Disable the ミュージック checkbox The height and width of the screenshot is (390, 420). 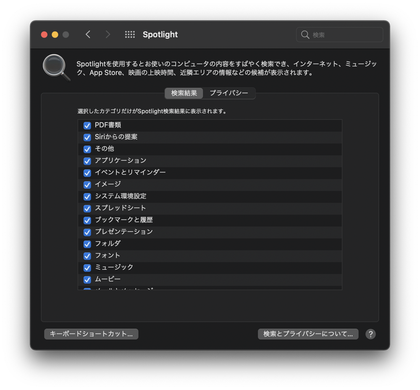87,268
